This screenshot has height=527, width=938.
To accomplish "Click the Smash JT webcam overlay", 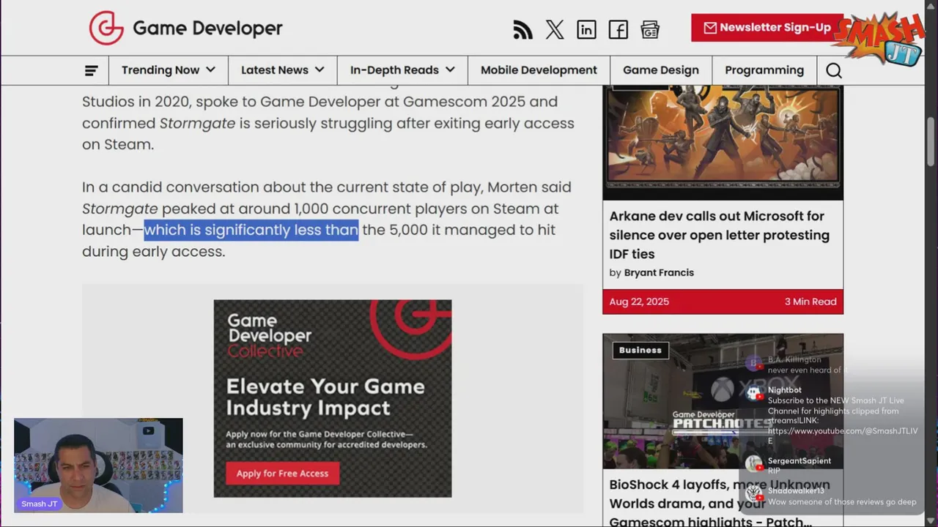I will tap(98, 465).
